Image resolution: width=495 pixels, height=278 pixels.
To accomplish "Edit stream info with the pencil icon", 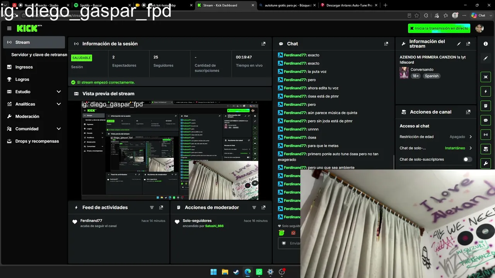I will [x=459, y=44].
